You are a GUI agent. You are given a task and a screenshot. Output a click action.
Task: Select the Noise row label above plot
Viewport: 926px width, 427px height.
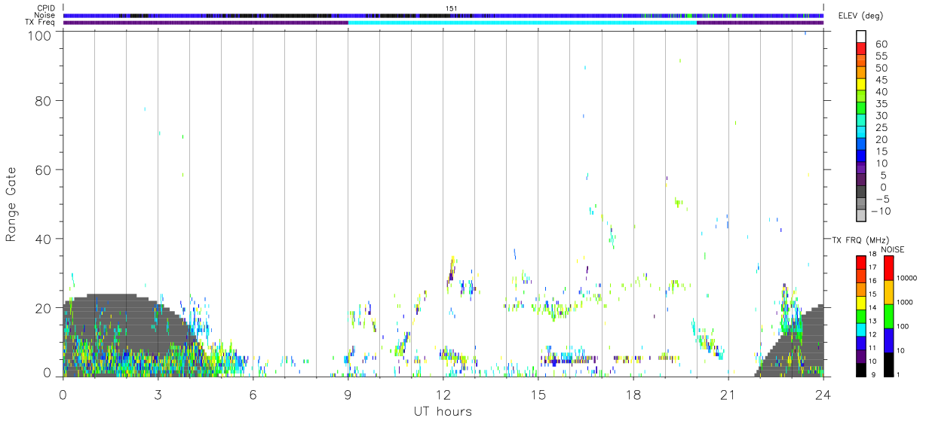point(44,15)
